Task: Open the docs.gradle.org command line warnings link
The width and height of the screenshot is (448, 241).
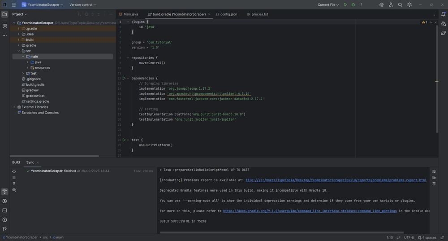Action: pyautogui.click(x=310, y=211)
